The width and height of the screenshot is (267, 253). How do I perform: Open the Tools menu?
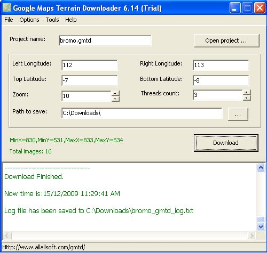[x=52, y=20]
